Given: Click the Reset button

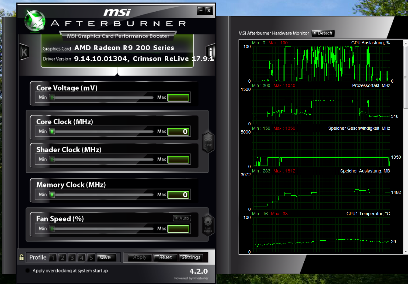Looking at the screenshot, I should coord(165,257).
